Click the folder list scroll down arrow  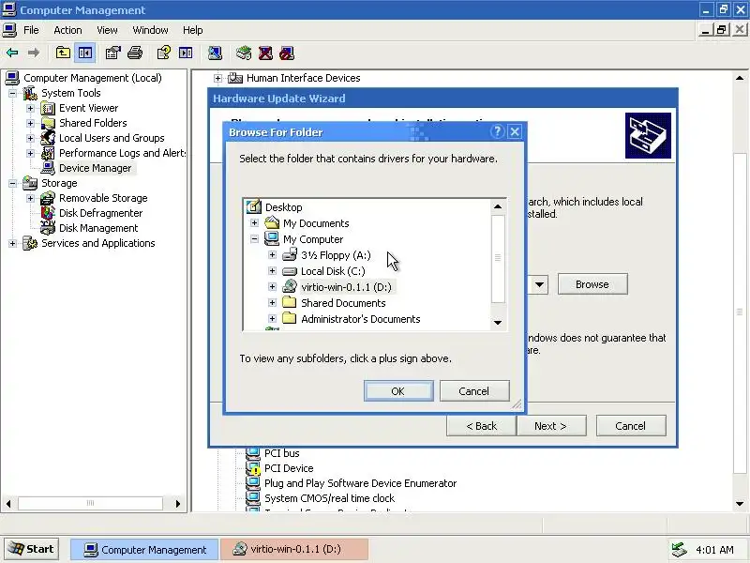coord(498,323)
